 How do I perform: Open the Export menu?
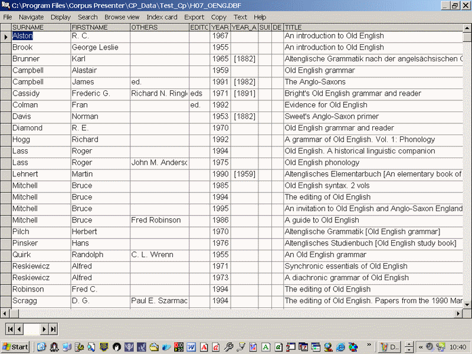click(x=194, y=17)
